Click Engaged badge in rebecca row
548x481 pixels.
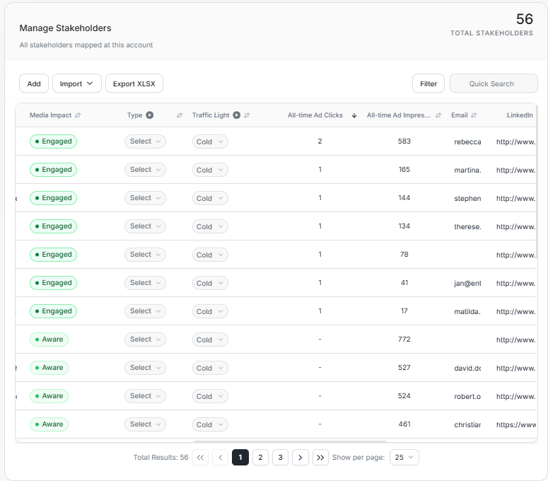(x=54, y=141)
